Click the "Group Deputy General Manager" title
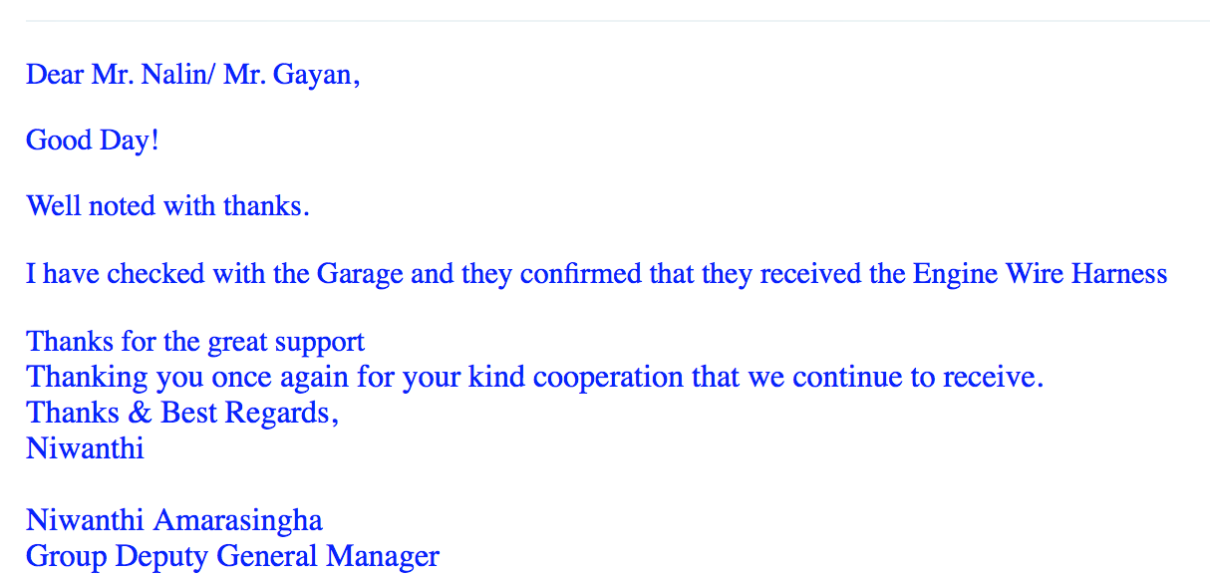Viewport: 1210px width, 578px height. (232, 556)
